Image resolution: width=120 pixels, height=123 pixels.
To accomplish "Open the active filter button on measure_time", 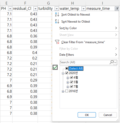I will pyautogui.click(x=117, y=9).
